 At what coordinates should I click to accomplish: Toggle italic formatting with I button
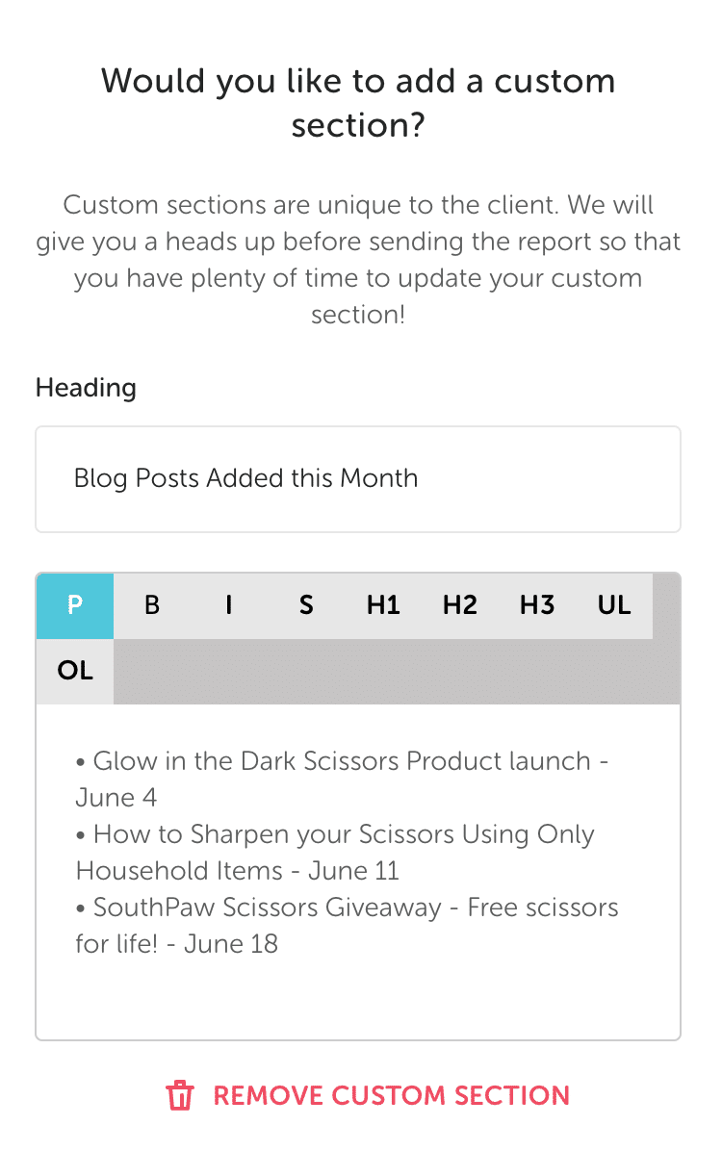[229, 606]
